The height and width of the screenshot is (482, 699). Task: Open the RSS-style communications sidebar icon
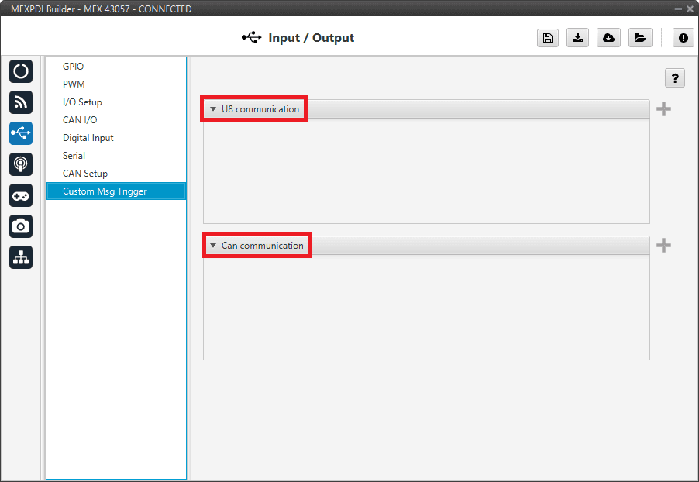point(21,102)
